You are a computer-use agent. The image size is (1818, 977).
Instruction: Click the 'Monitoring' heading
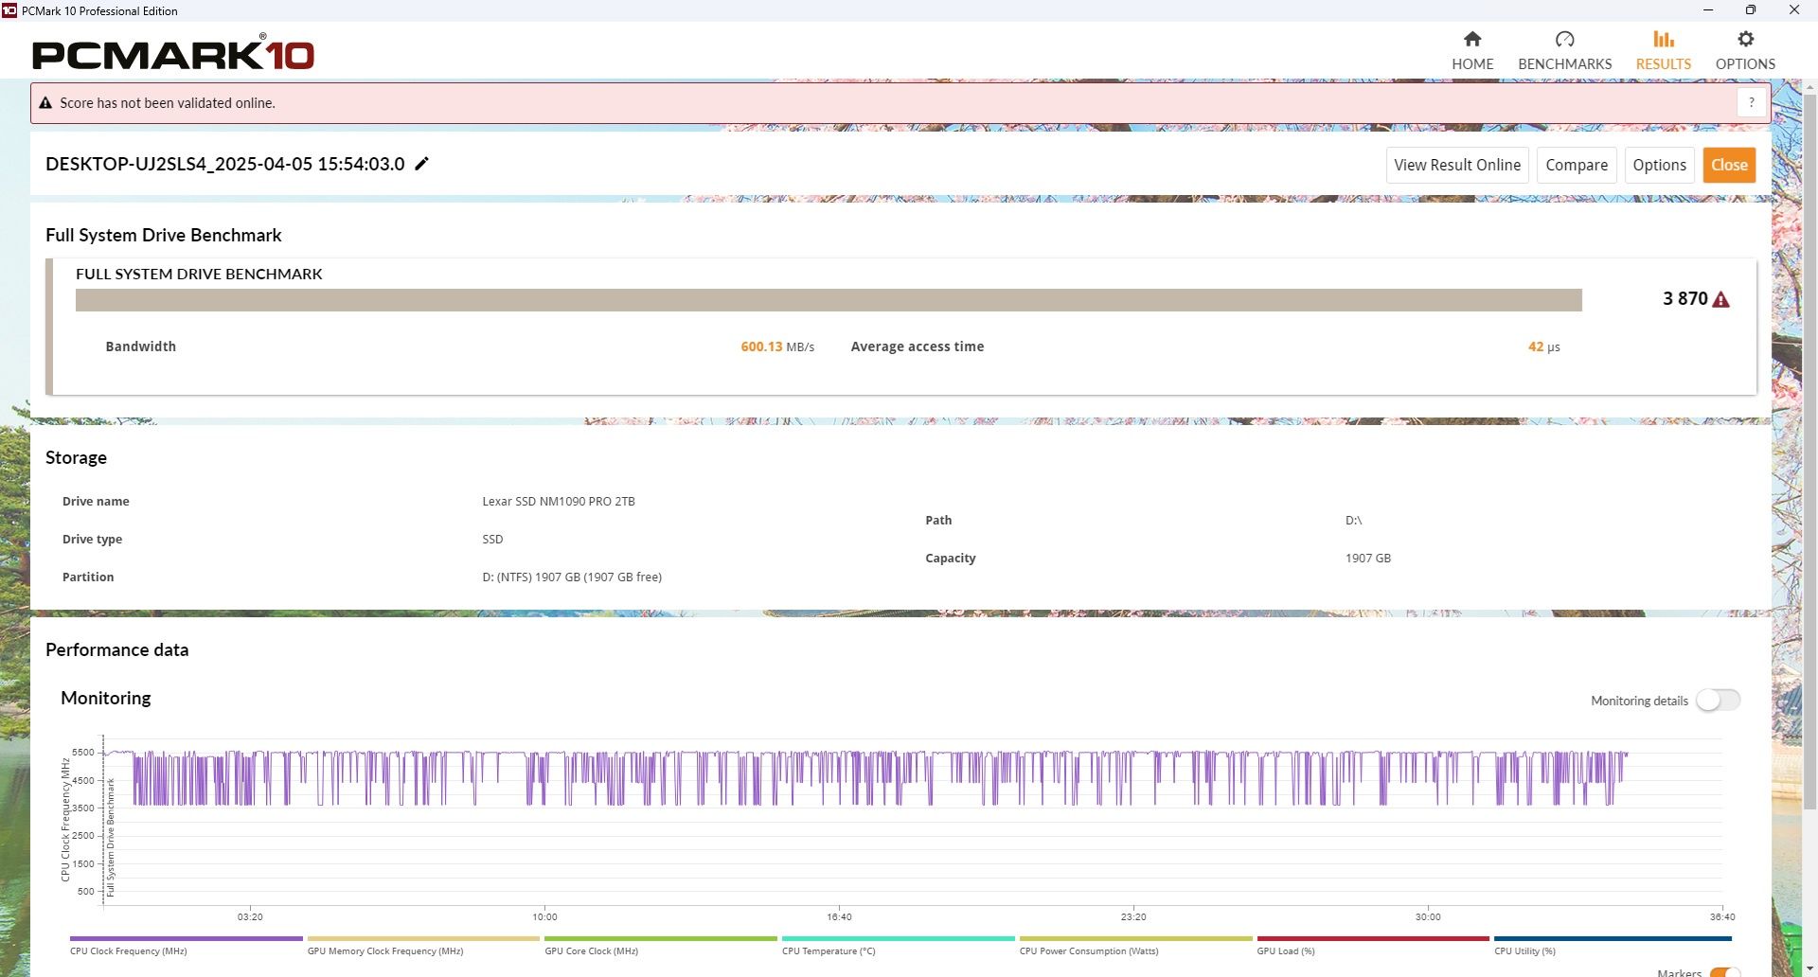106,698
